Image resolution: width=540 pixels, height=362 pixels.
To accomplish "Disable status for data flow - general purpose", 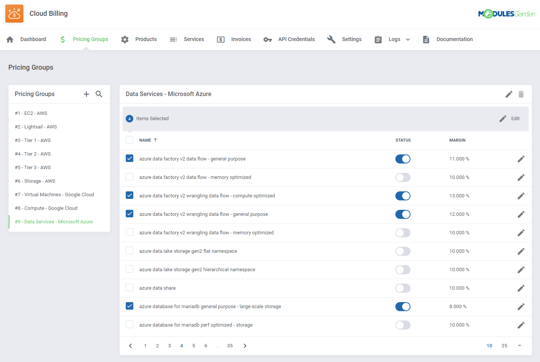I will [x=403, y=159].
